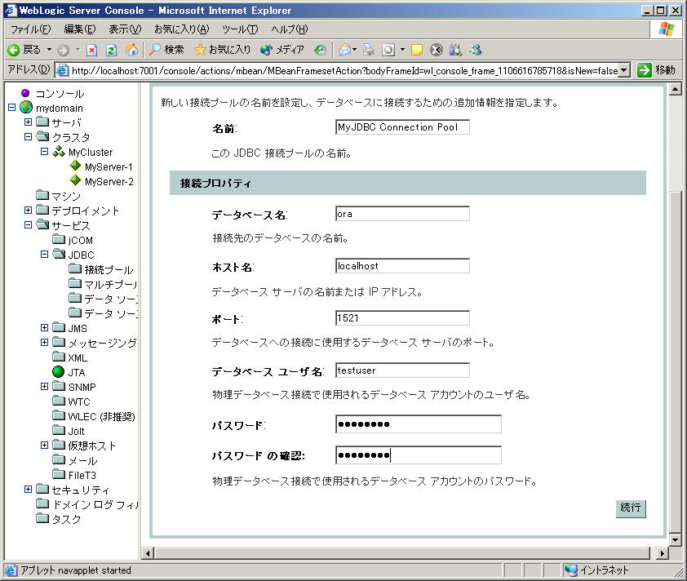The image size is (687, 581).
Task: Click the browser Refresh toolbar icon
Action: tap(111, 50)
